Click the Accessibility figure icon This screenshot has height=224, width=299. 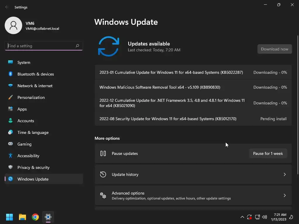point(11,156)
